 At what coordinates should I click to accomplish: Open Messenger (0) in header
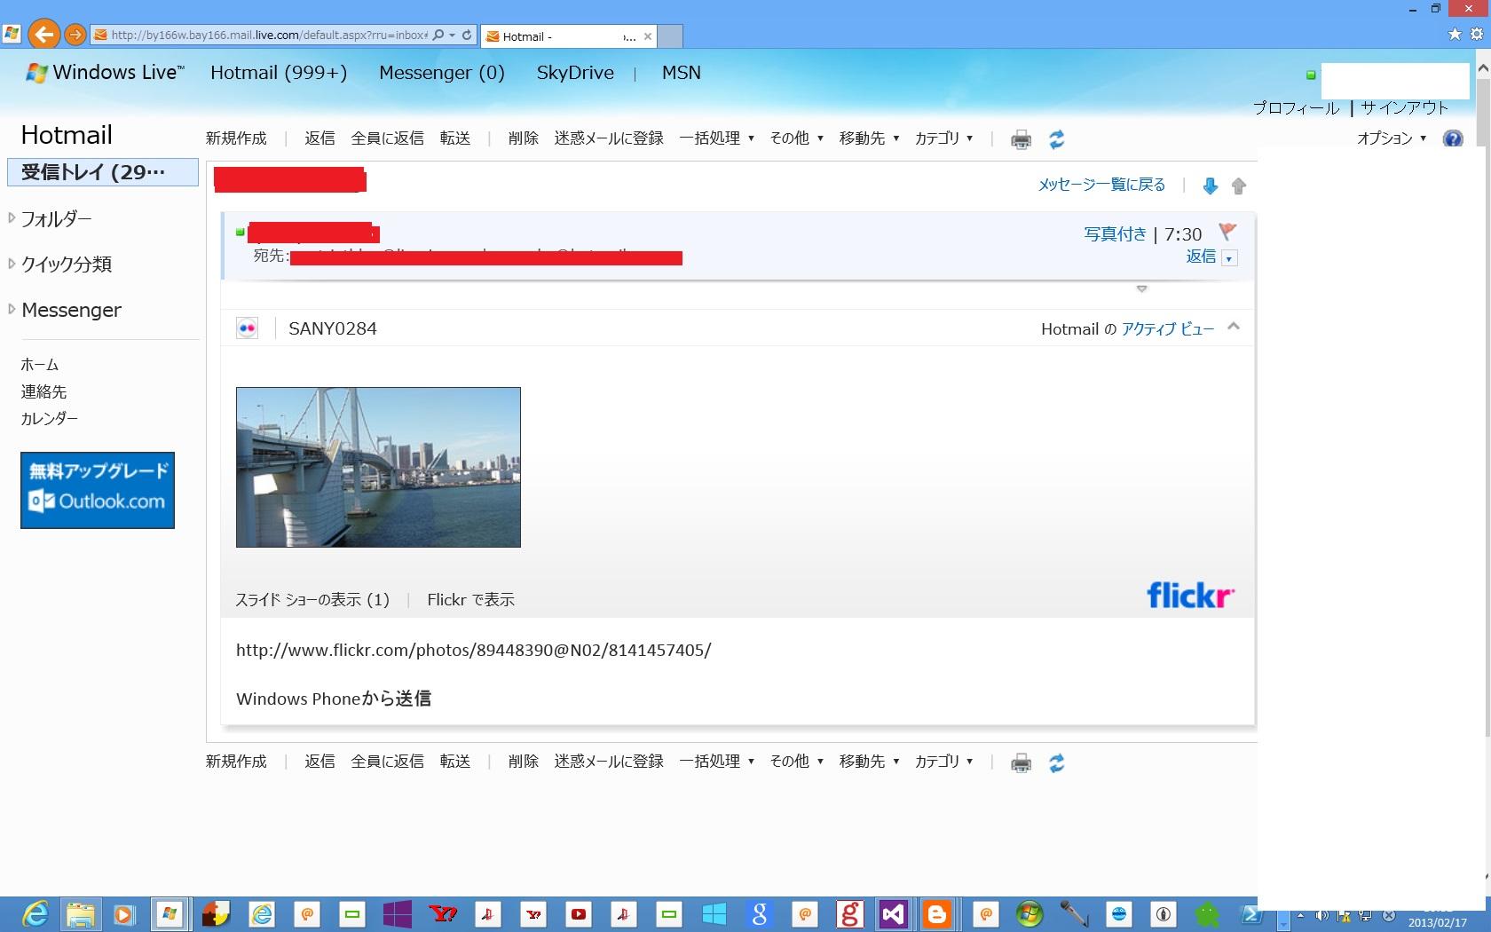(442, 73)
